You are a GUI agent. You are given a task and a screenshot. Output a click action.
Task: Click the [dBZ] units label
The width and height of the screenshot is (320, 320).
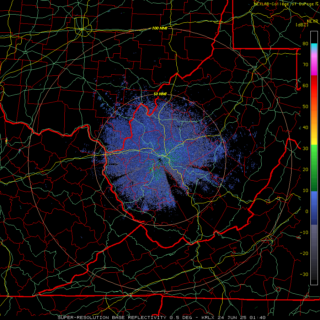coord(302,25)
